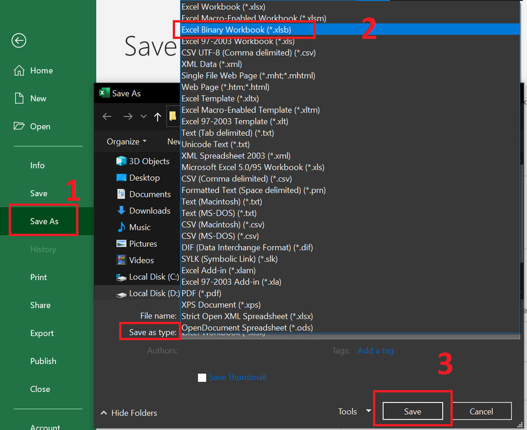
Task: Go back with the dialog's left arrow
Action: (x=107, y=117)
